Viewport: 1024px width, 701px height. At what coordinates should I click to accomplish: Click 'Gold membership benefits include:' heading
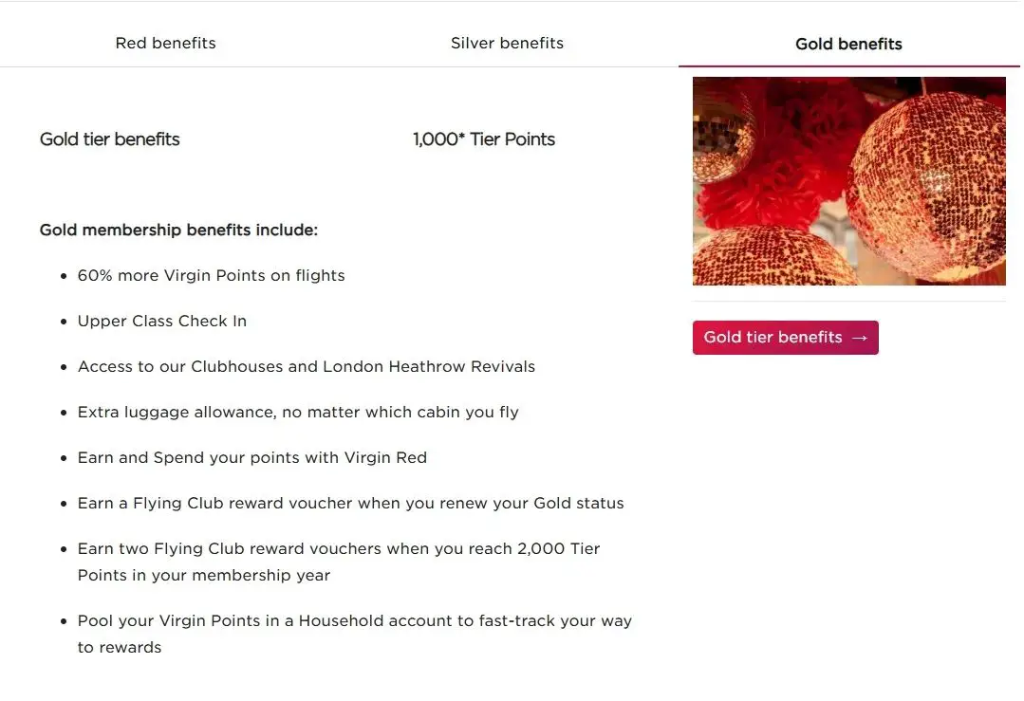178,231
